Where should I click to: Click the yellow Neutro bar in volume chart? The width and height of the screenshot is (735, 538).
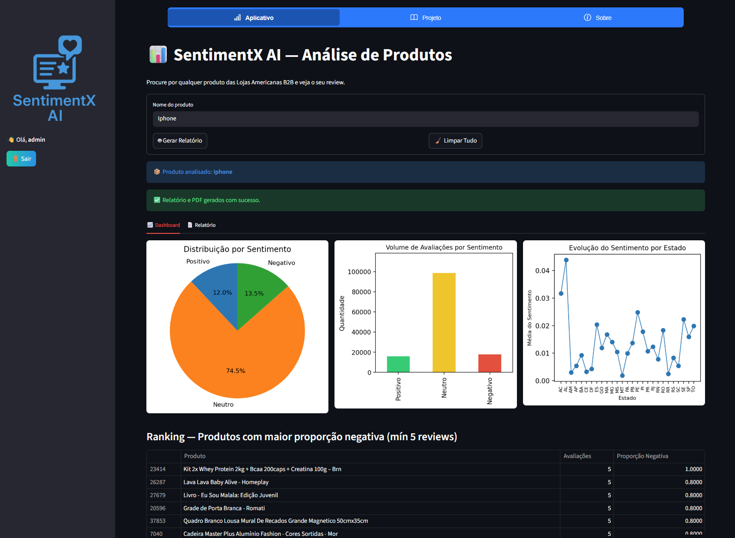point(444,322)
